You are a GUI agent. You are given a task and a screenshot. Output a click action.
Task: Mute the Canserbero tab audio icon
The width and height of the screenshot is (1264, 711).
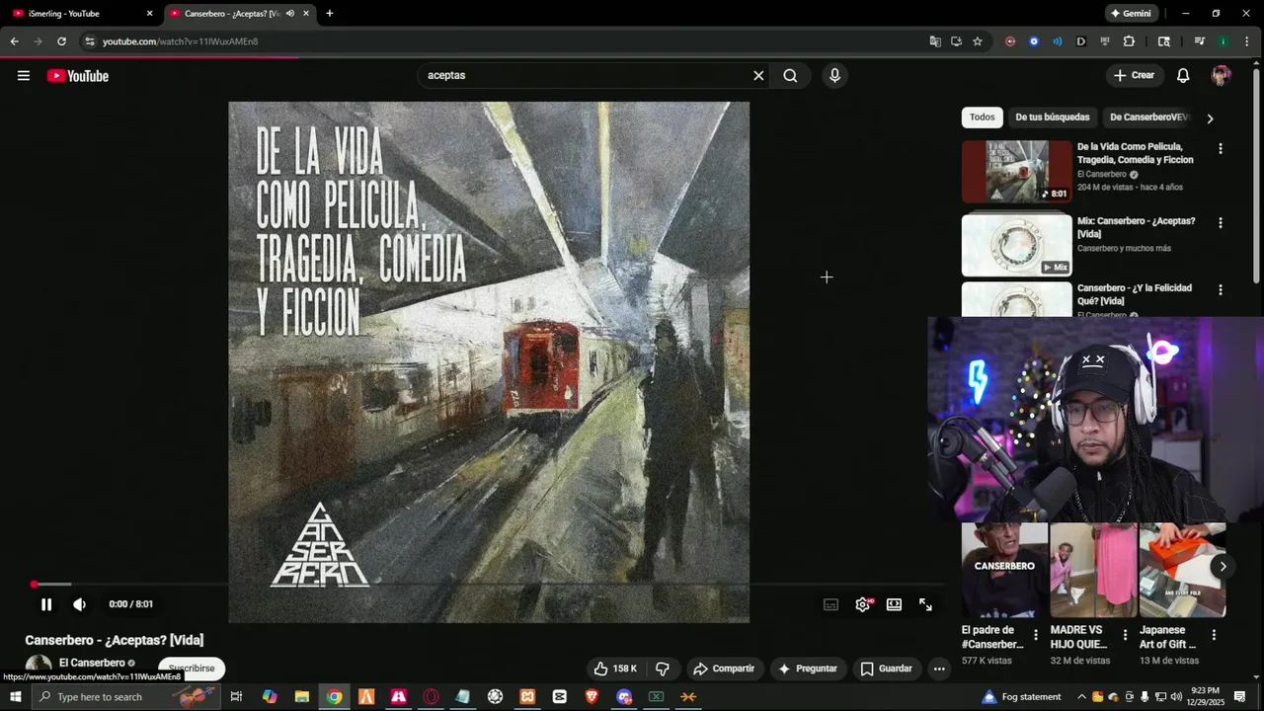pyautogui.click(x=290, y=14)
